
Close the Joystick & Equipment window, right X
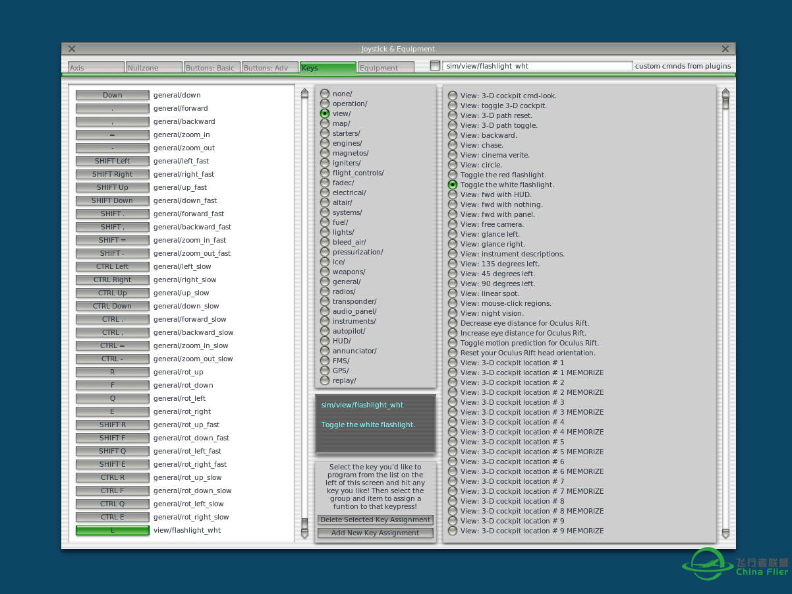pos(725,49)
